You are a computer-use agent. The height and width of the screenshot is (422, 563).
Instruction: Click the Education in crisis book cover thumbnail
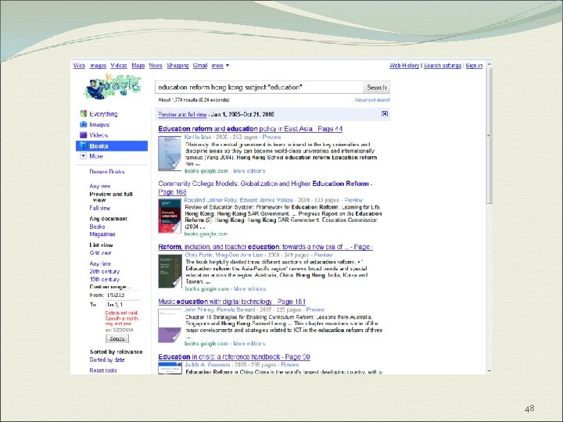tap(170, 368)
